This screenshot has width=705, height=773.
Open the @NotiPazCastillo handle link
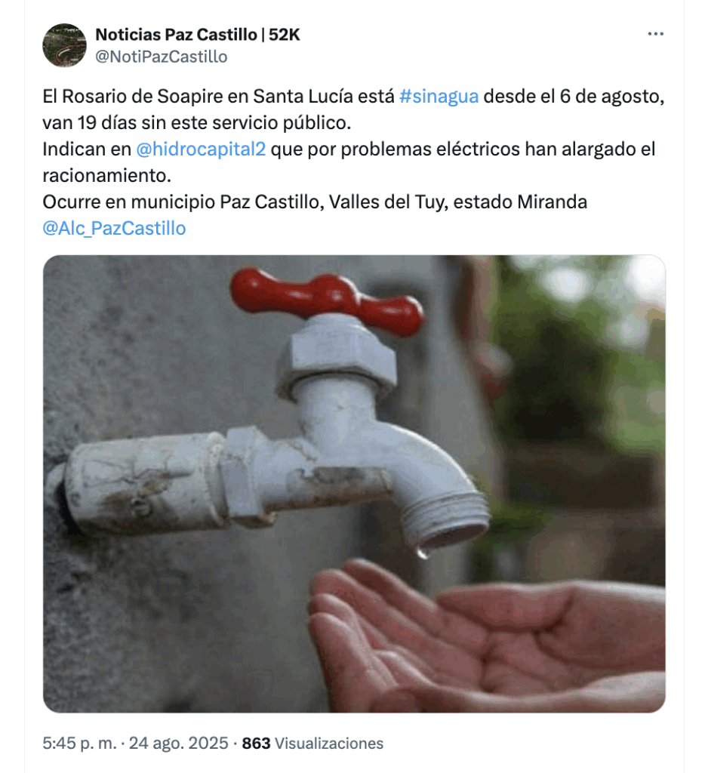161,57
